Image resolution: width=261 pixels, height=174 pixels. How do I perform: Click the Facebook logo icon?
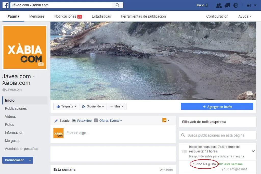coord(5,5)
